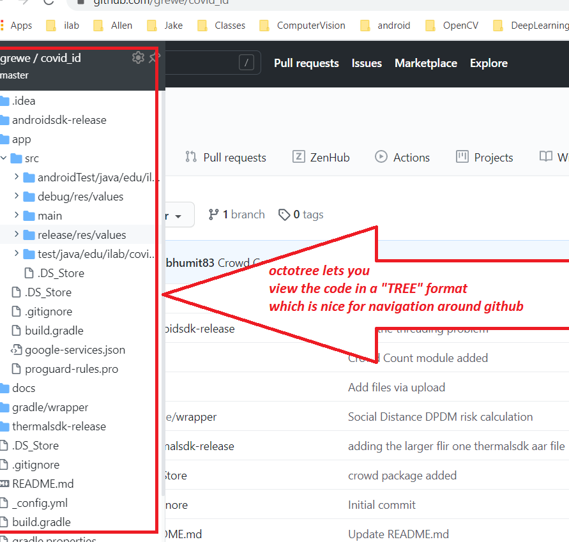Click the google-services.json file icon
This screenshot has height=542, width=569.
click(16, 350)
